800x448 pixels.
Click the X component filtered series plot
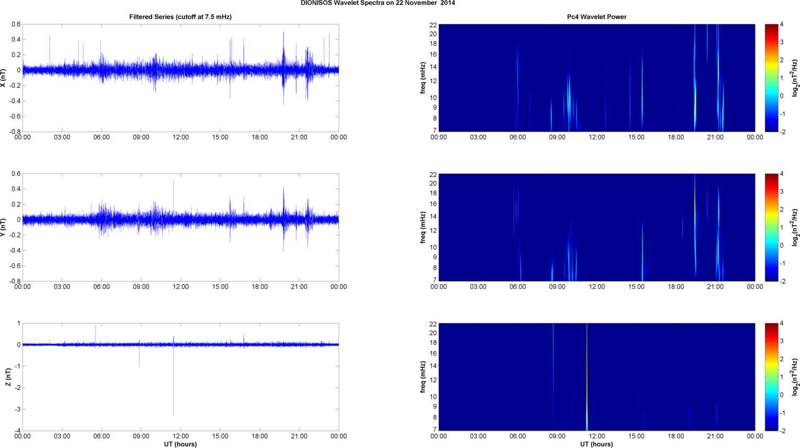[x=180, y=78]
